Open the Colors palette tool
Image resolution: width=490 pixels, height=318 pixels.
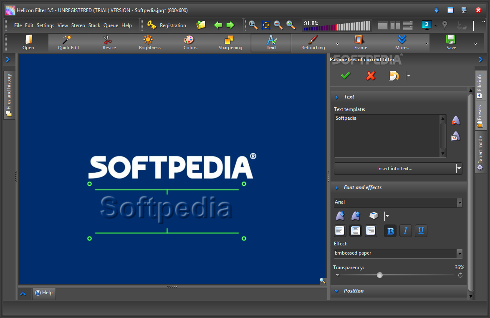(x=190, y=43)
